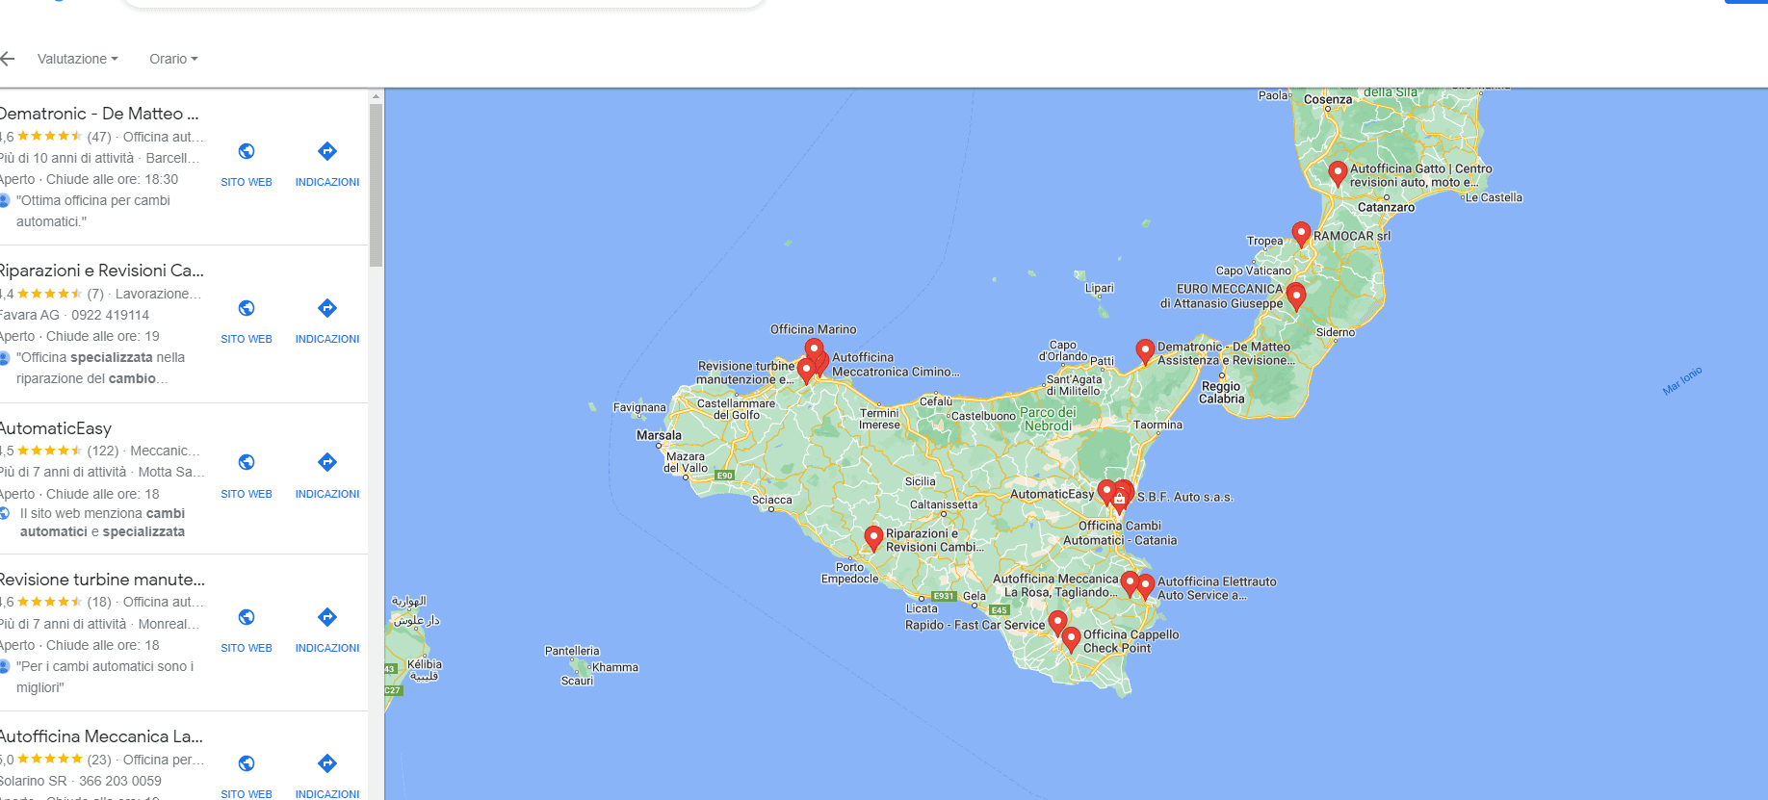This screenshot has height=800, width=1768.
Task: Open website globe icon for Autofficina Meccanica La...
Action: tap(247, 763)
